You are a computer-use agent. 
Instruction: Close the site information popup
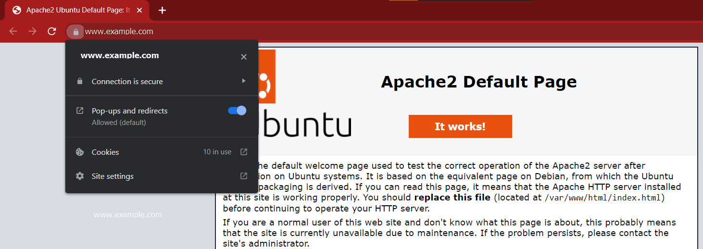point(244,57)
